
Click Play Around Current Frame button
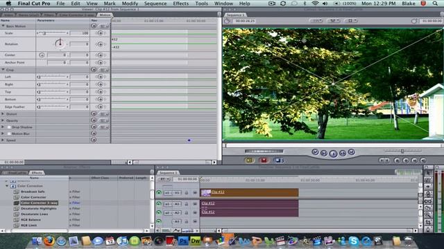pyautogui.click(x=343, y=154)
